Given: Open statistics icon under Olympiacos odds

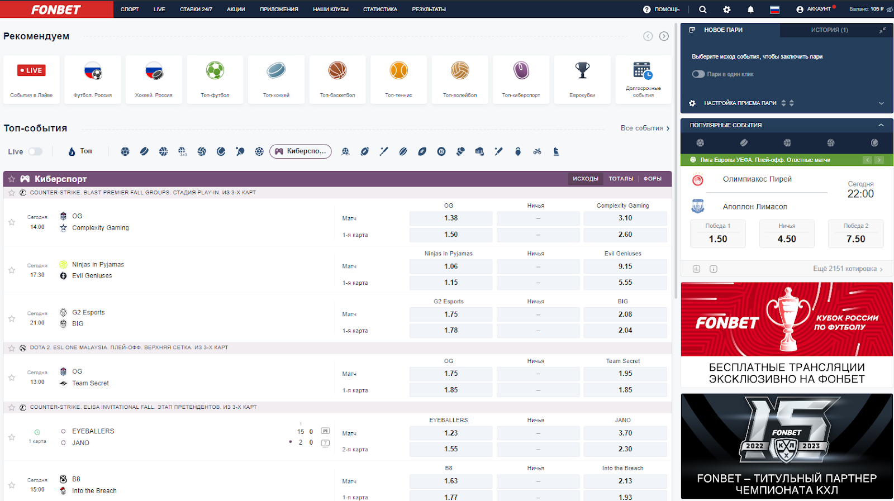Looking at the screenshot, I should (x=696, y=269).
